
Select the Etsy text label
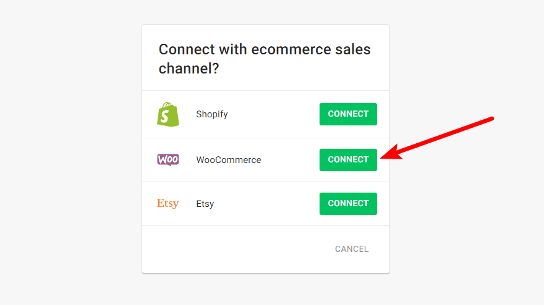tap(205, 204)
